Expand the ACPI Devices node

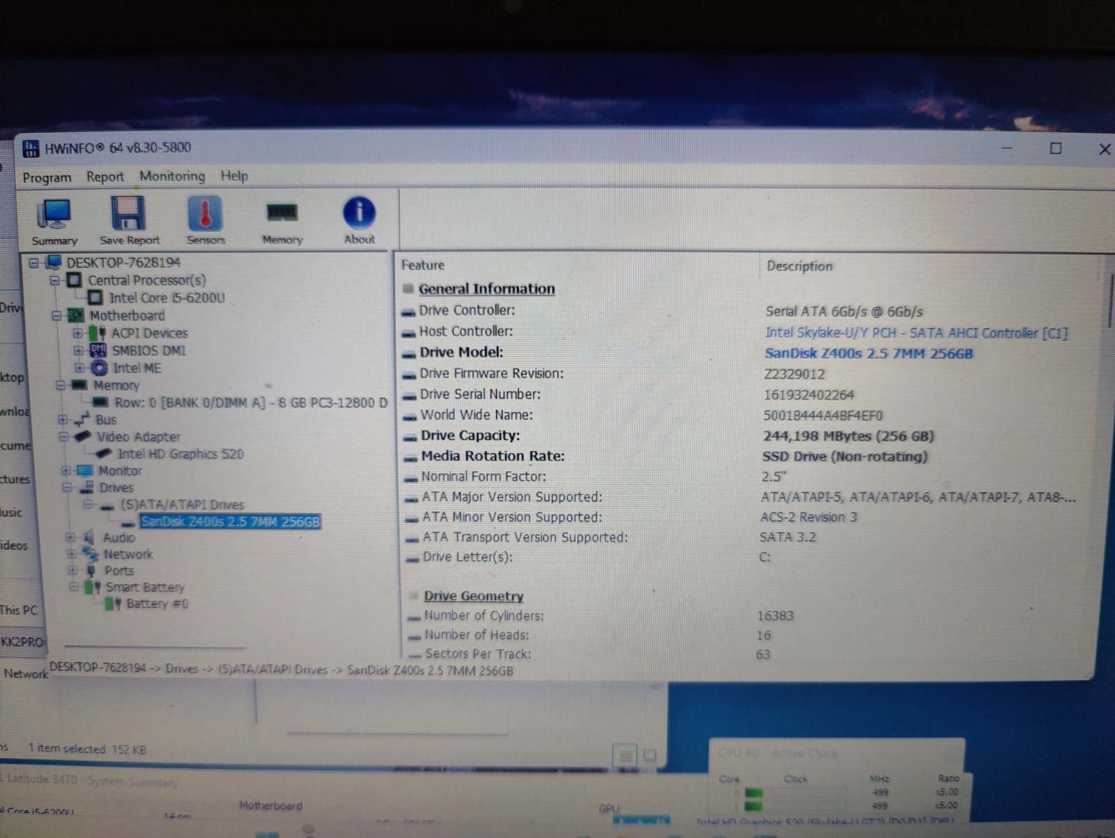[78, 333]
